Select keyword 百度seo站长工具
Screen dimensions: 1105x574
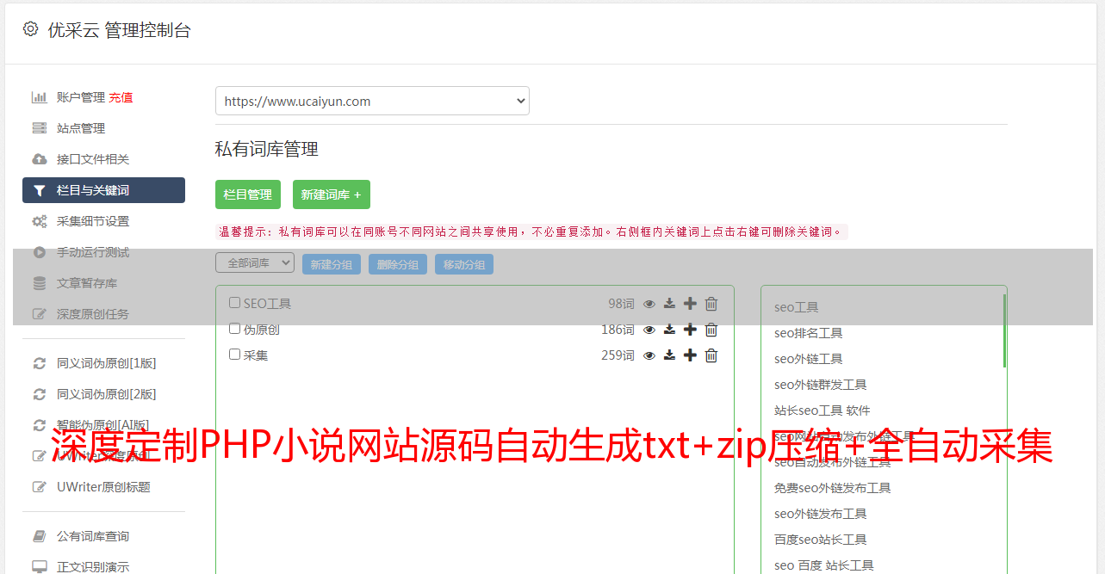821,540
